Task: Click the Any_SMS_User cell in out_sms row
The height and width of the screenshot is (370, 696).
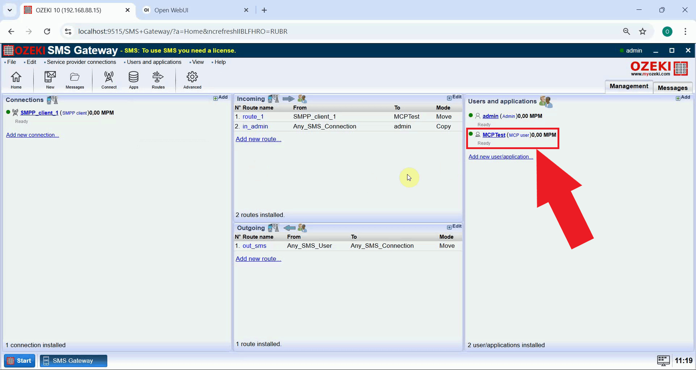Action: click(x=309, y=246)
